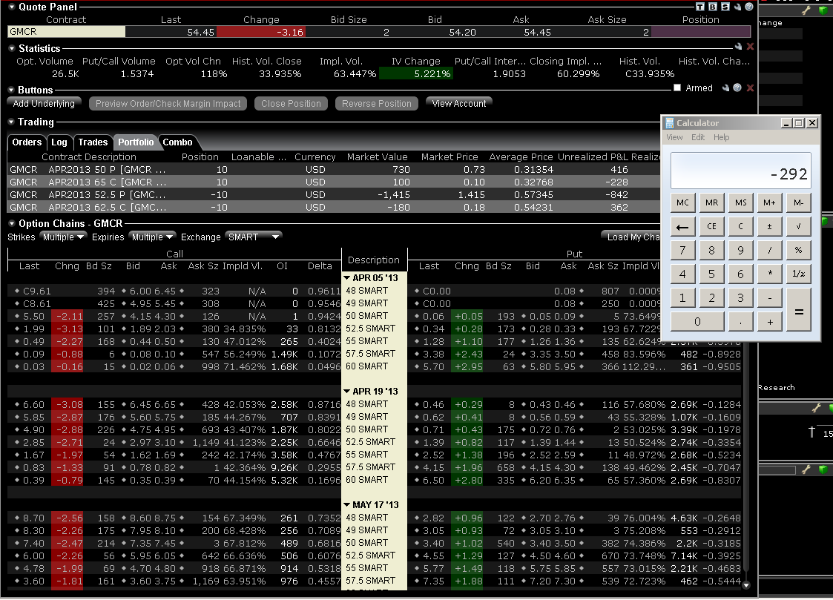Collapse the Quote Panel section
Screen dimensions: 833x600
pyautogui.click(x=12, y=7)
